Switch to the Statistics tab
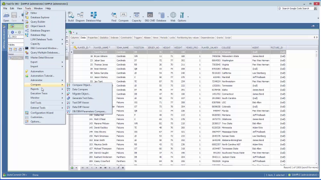 click(x=104, y=37)
